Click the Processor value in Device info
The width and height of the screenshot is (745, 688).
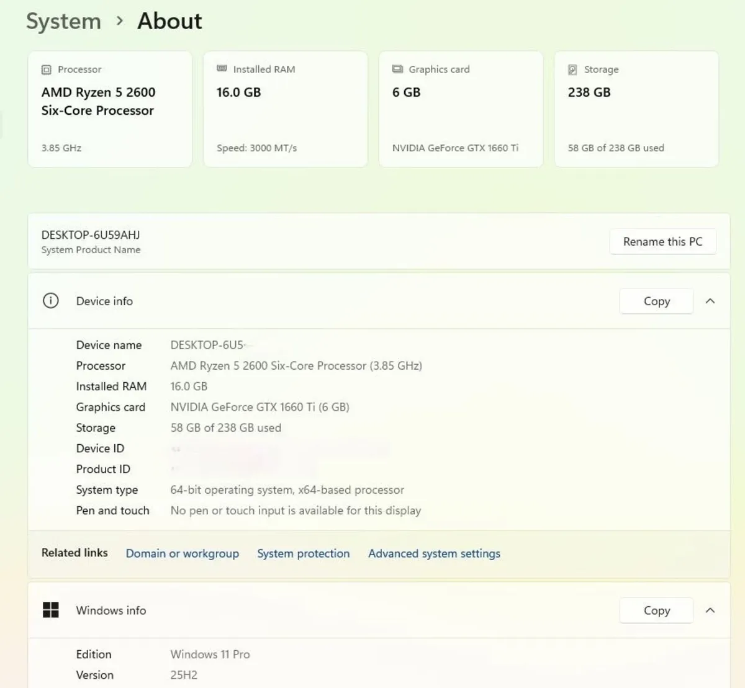[x=296, y=365]
